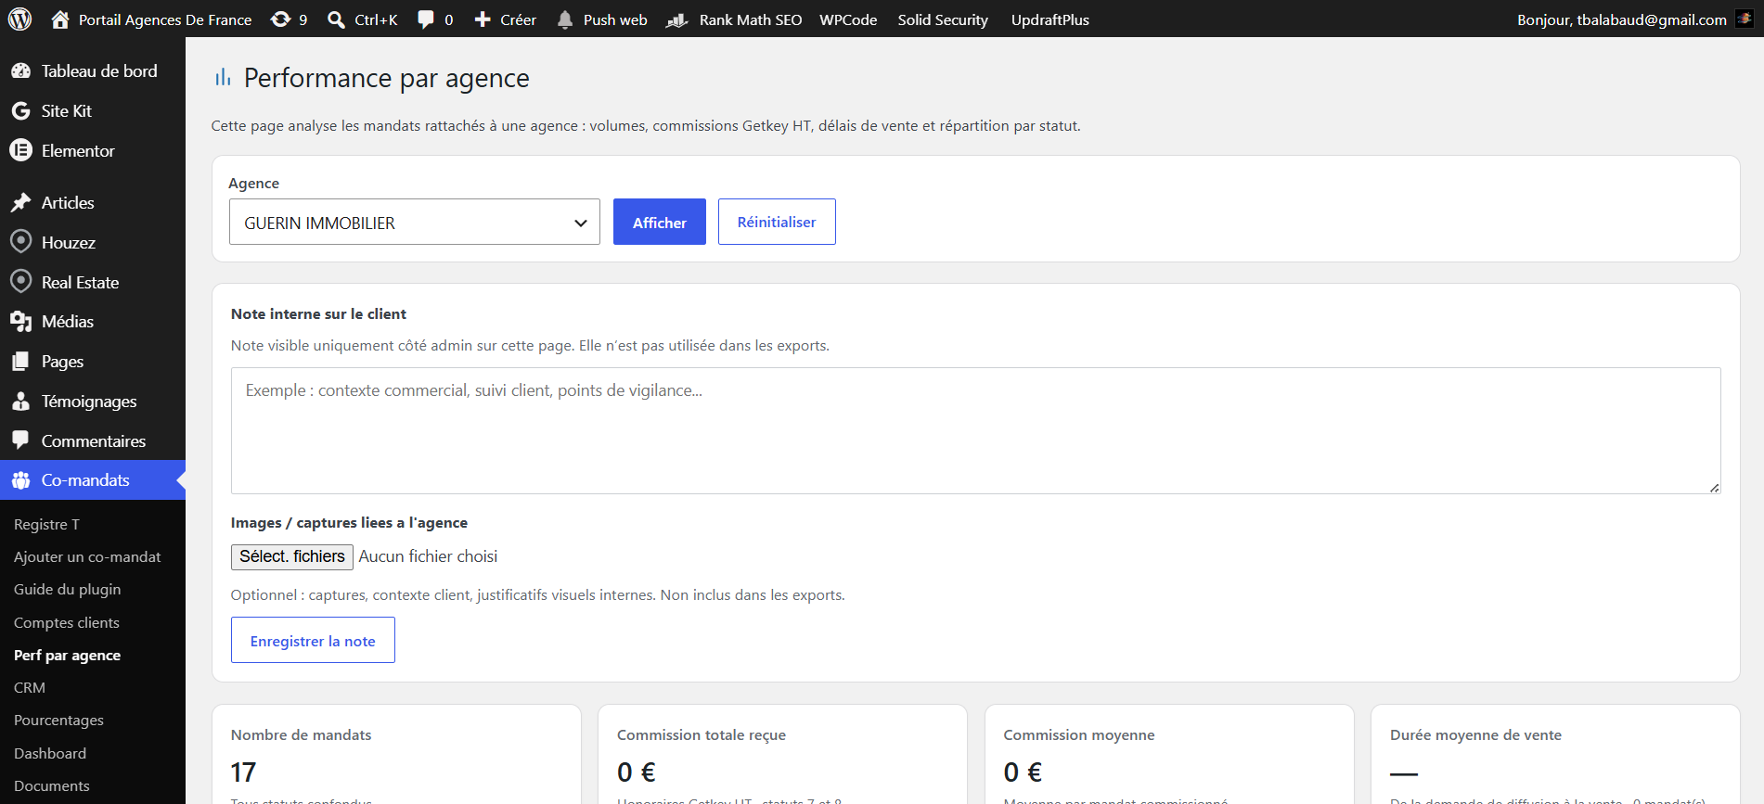Open WPCode in the admin bar

pyautogui.click(x=848, y=19)
